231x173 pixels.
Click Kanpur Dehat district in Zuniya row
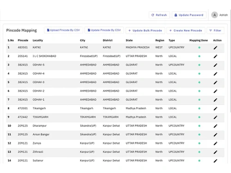(111, 143)
